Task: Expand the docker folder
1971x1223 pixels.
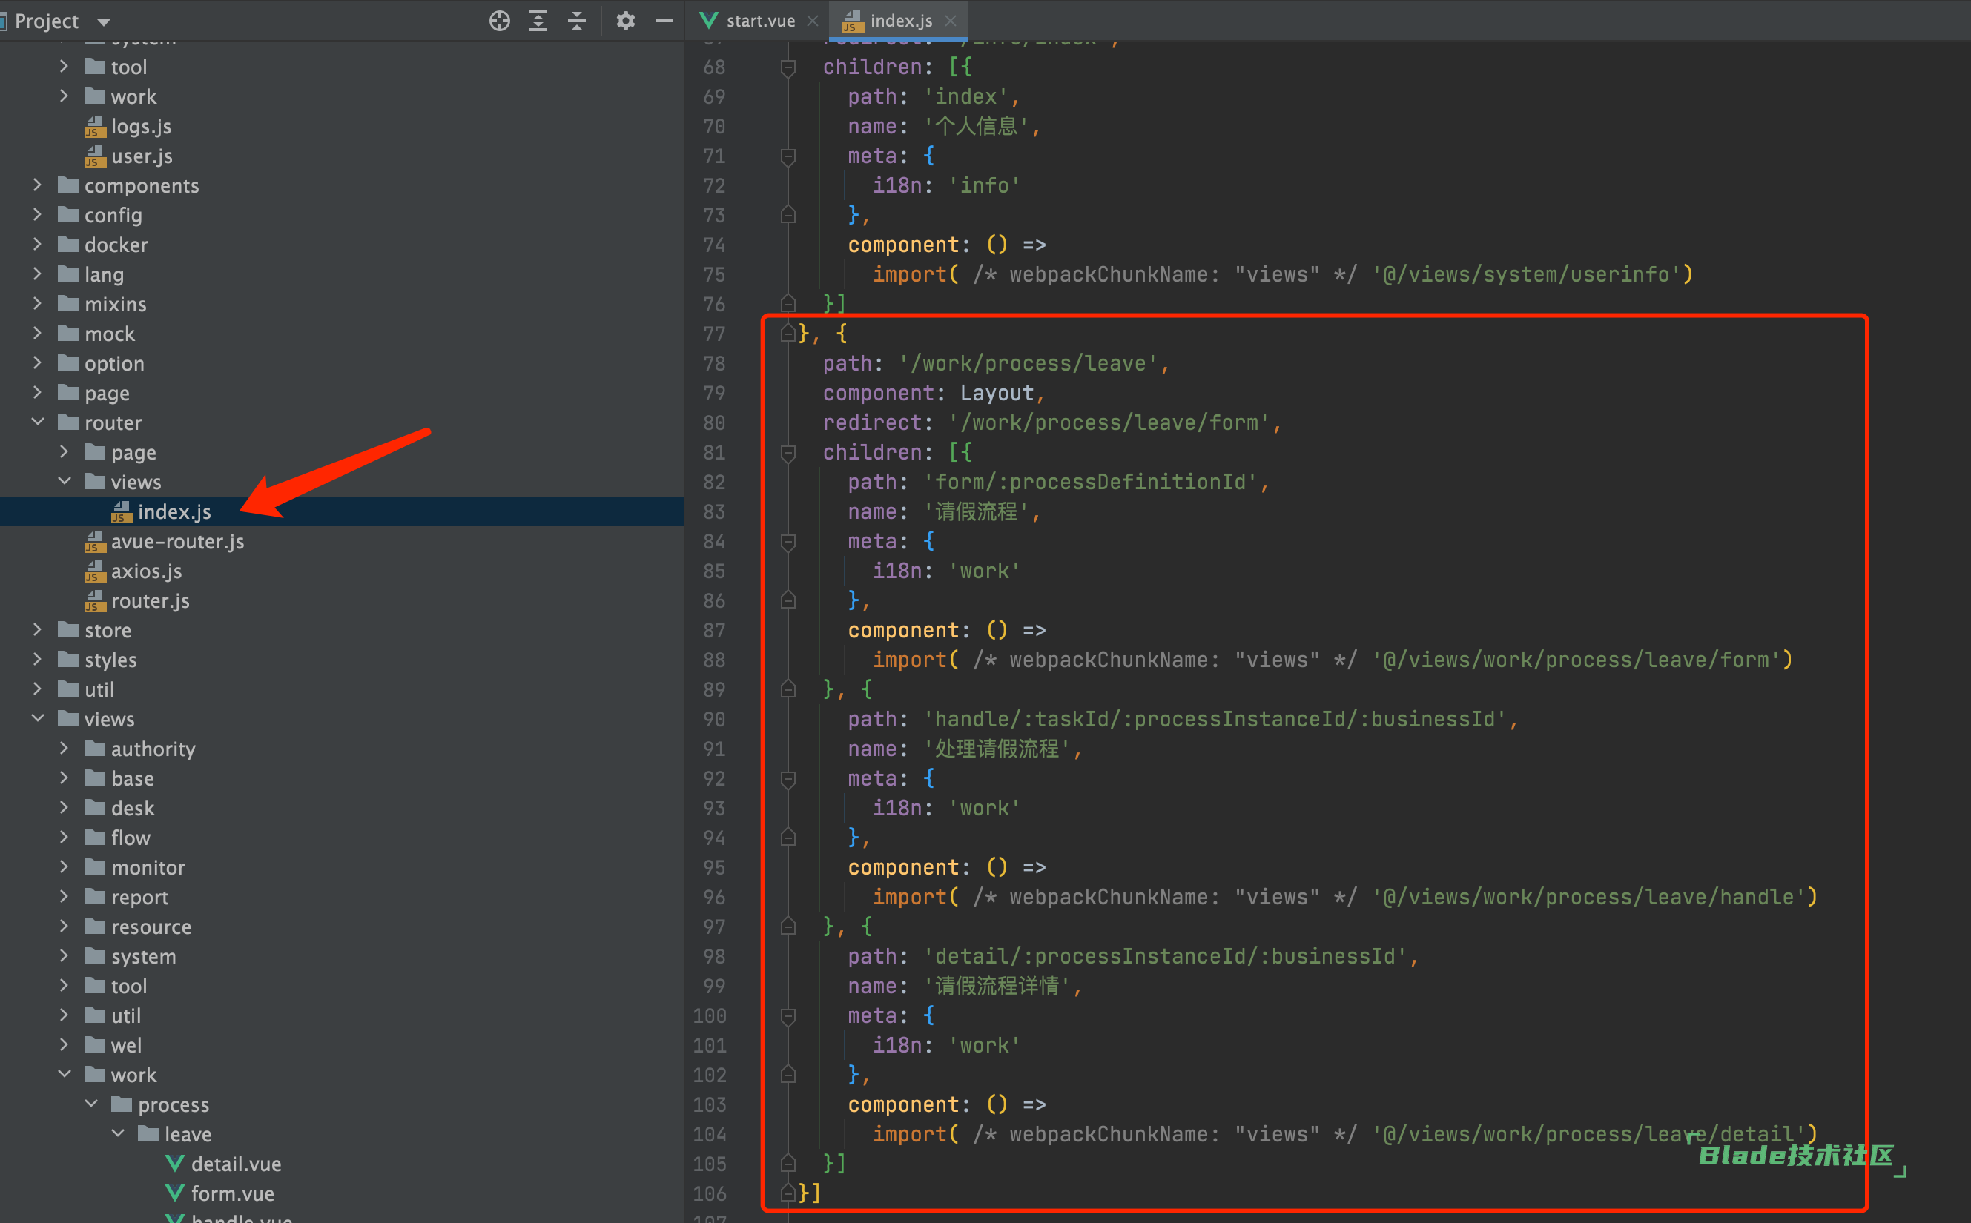Action: (37, 245)
